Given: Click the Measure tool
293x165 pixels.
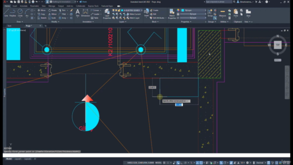Looking at the screenshot, I should coord(222,13).
